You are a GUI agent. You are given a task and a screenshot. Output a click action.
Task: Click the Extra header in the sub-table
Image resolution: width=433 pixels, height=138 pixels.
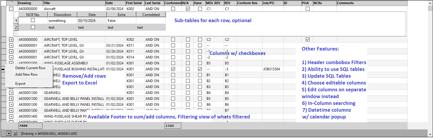[122, 14]
